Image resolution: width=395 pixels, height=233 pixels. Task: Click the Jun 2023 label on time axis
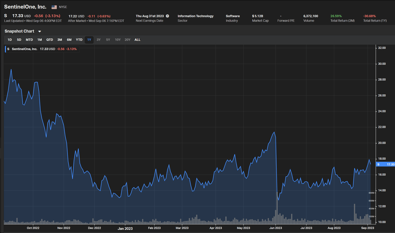(276, 228)
